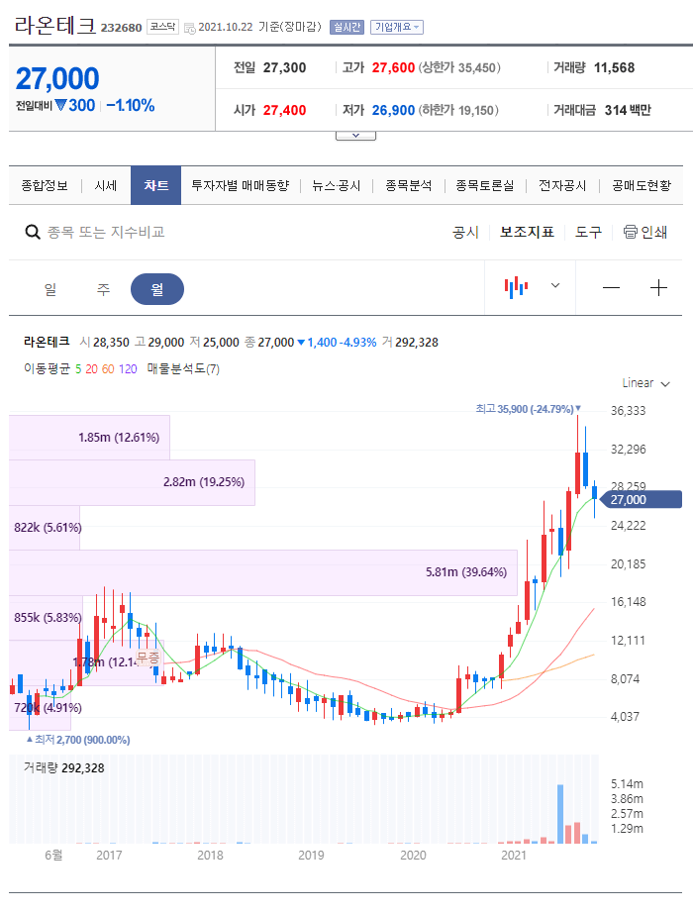
Task: Zoom out chart with minus icon
Action: tap(611, 287)
